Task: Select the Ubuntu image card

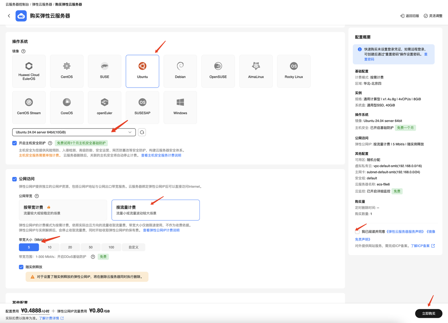Action: [x=142, y=71]
